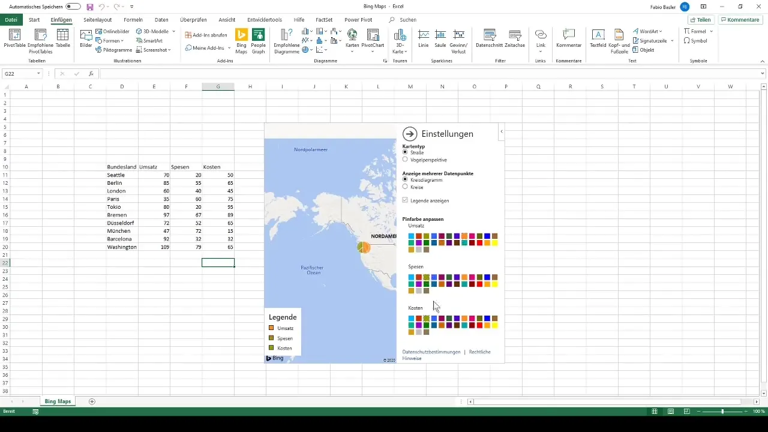Click the SmartArt button

click(149, 41)
